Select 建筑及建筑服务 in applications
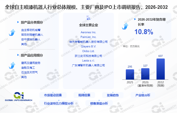This screenshot has width=177, height=113. coord(31,63)
